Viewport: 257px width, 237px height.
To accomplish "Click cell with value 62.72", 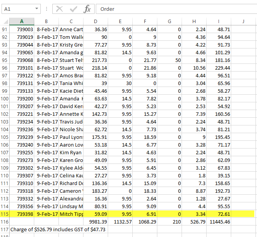I will pyautogui.click(x=95, y=130).
